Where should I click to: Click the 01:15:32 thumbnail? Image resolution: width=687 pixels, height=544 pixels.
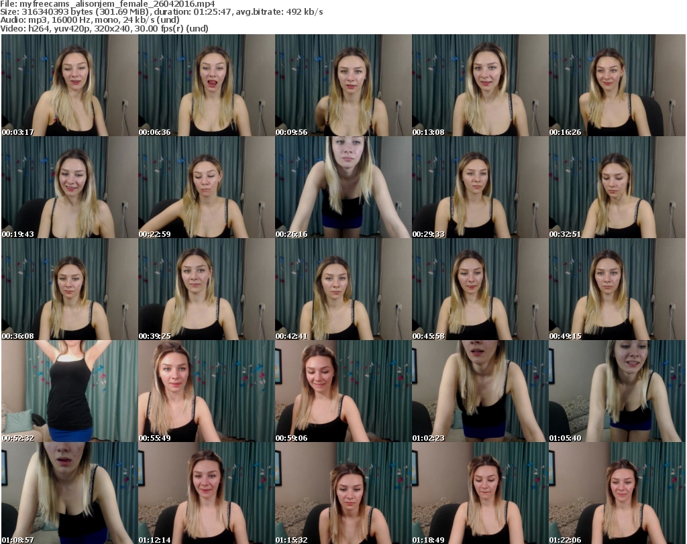[x=343, y=493]
